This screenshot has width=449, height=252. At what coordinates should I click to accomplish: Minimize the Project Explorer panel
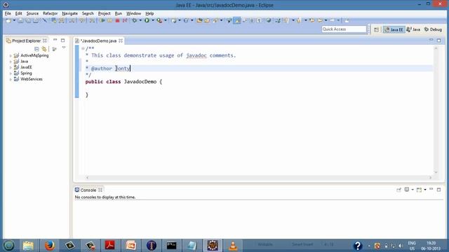pyautogui.click(x=55, y=40)
